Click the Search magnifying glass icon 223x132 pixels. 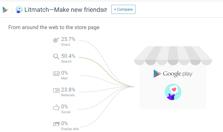coord(56,57)
